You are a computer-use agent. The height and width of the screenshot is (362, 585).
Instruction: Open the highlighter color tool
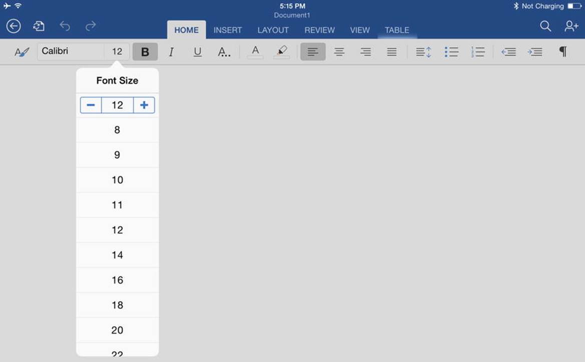point(282,51)
